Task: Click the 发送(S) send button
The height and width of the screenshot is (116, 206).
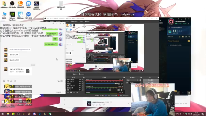Action: (59, 92)
